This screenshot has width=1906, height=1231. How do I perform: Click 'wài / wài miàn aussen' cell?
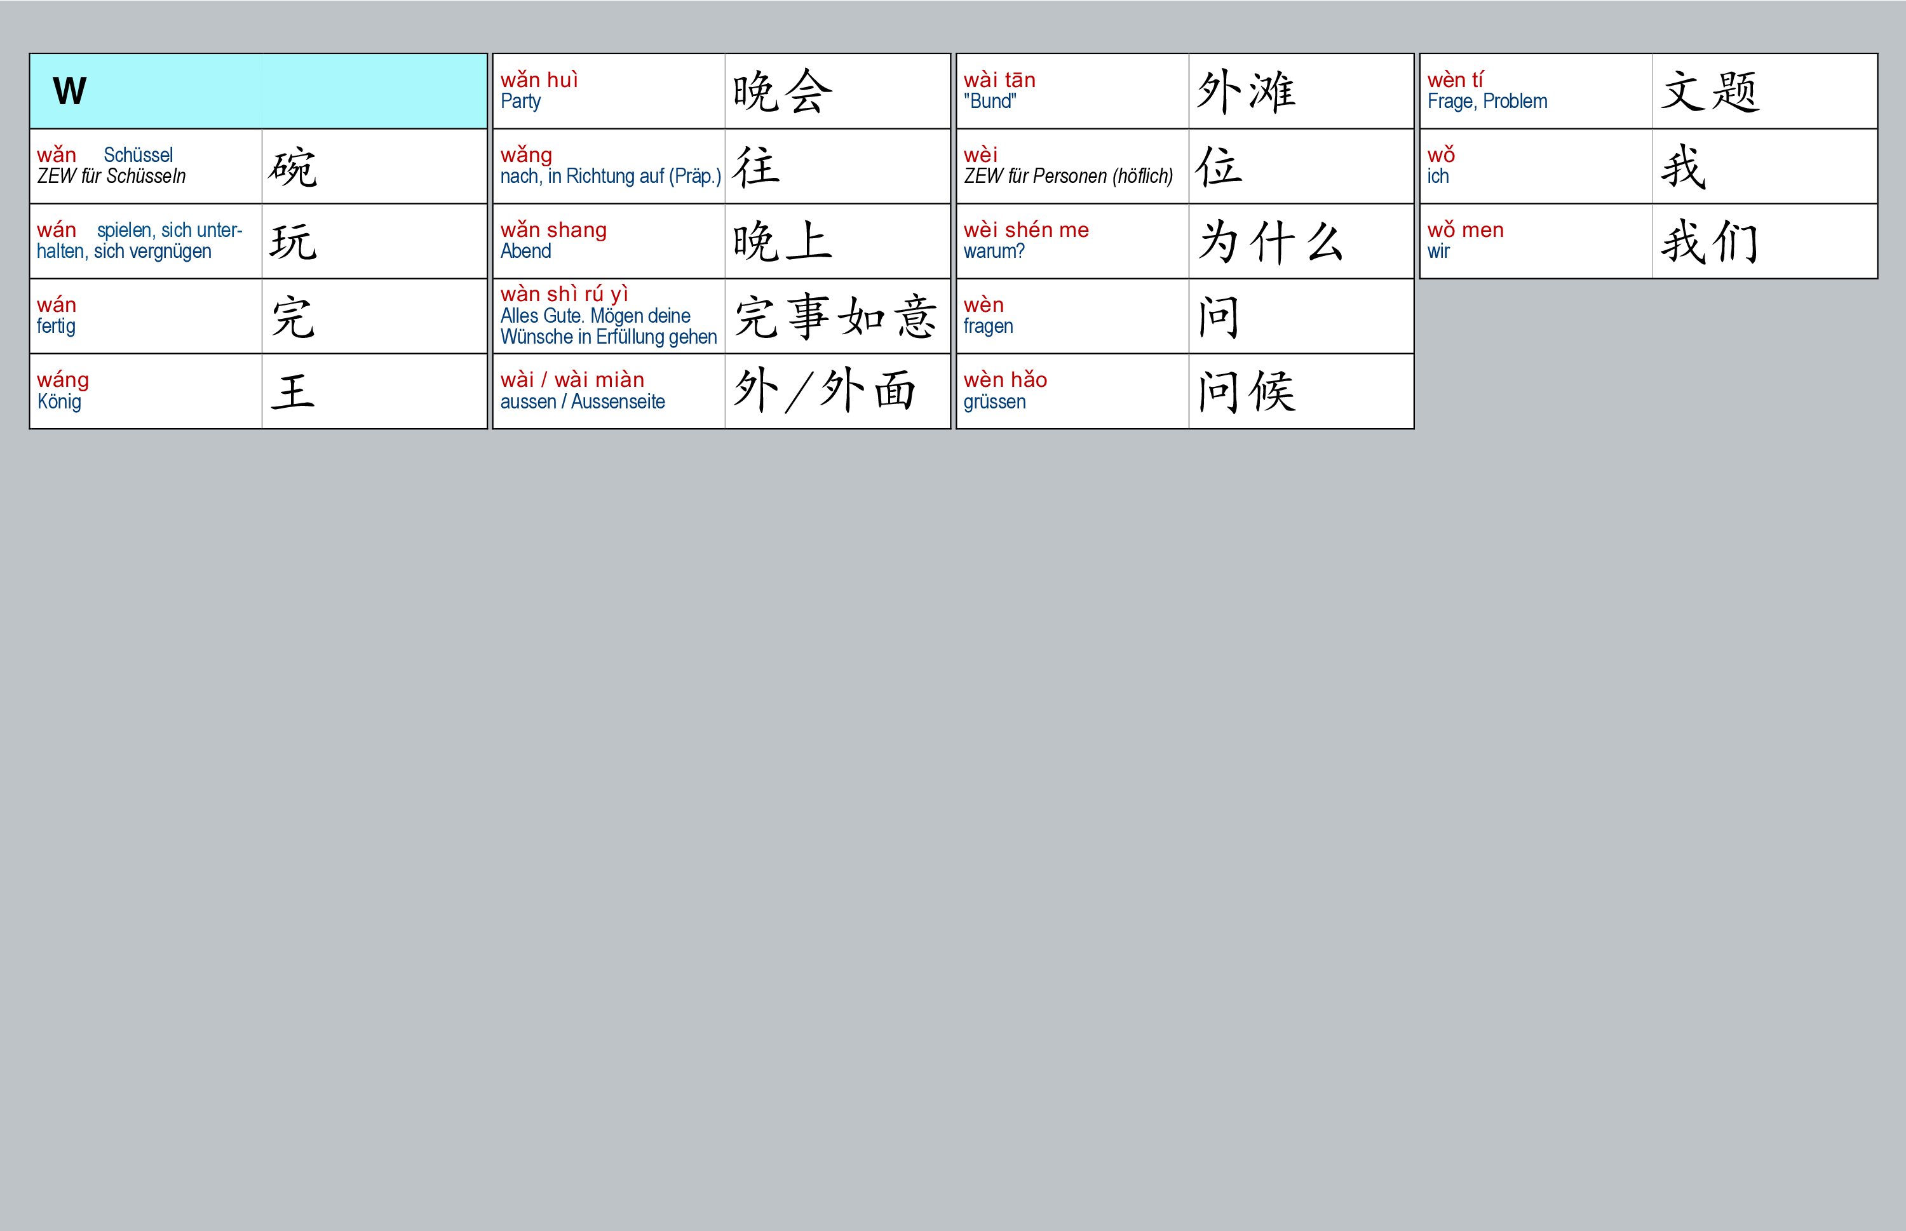[x=609, y=392]
